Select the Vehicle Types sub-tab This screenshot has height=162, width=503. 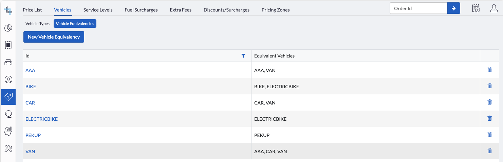pyautogui.click(x=37, y=24)
